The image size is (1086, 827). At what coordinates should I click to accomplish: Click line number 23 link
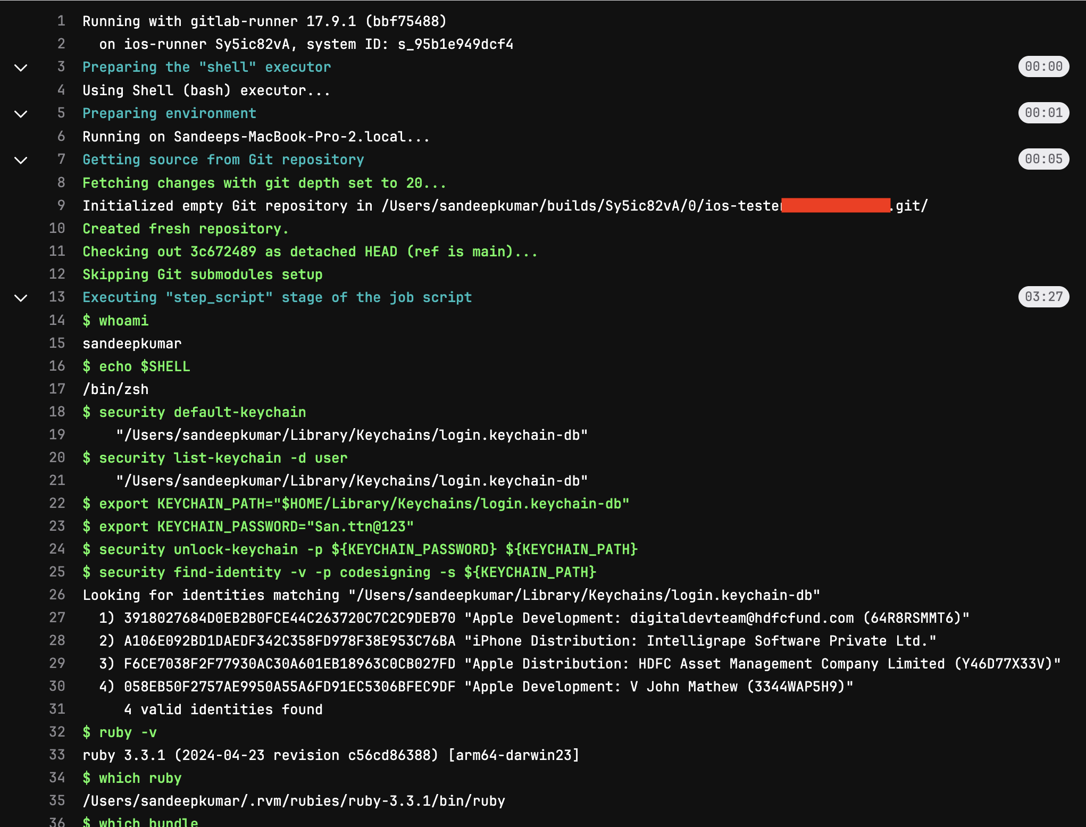[57, 526]
